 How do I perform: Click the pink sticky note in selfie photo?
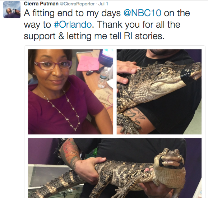pyautogui.click(x=88, y=63)
